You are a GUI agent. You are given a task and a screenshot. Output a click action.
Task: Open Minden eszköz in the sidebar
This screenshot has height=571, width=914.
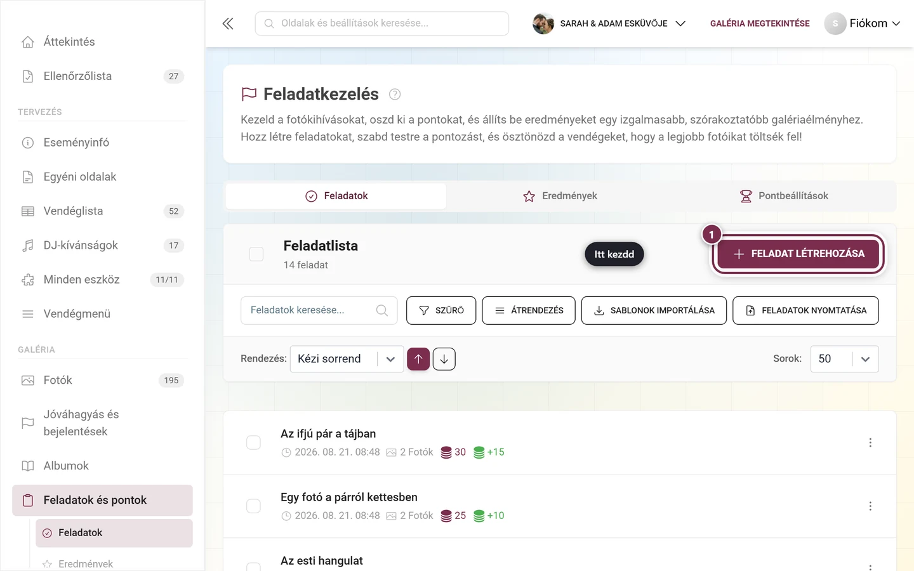(x=102, y=280)
